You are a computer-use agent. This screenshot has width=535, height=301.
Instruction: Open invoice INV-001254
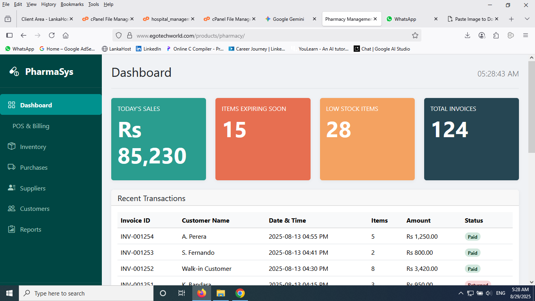pos(137,236)
